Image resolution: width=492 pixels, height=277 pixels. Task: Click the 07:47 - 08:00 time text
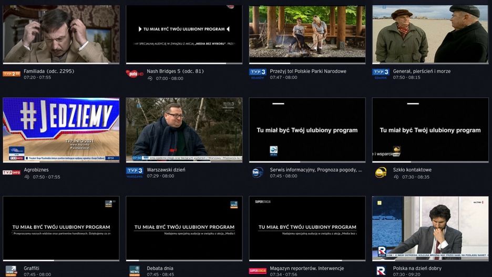(283, 77)
